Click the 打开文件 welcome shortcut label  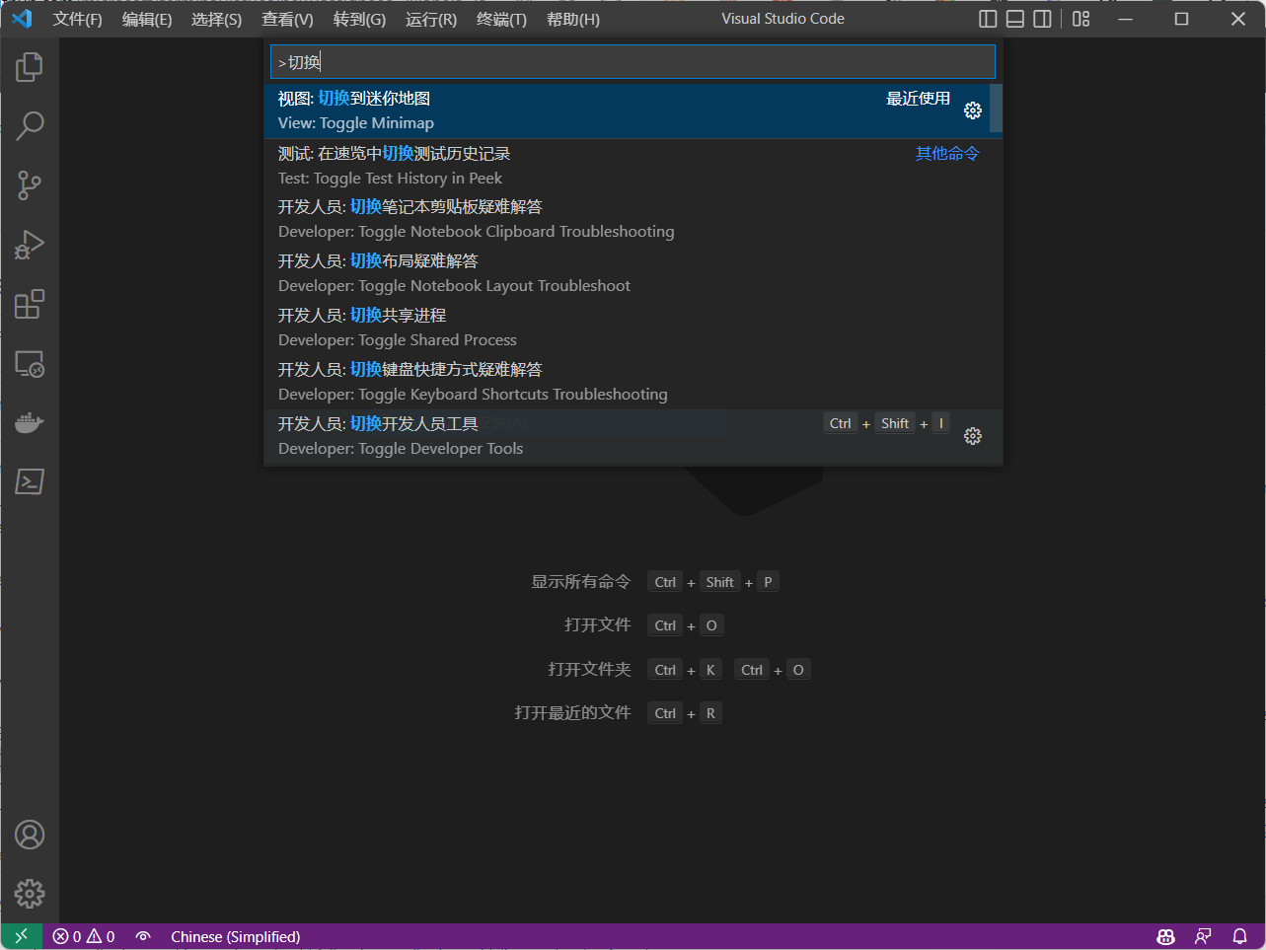pos(598,625)
